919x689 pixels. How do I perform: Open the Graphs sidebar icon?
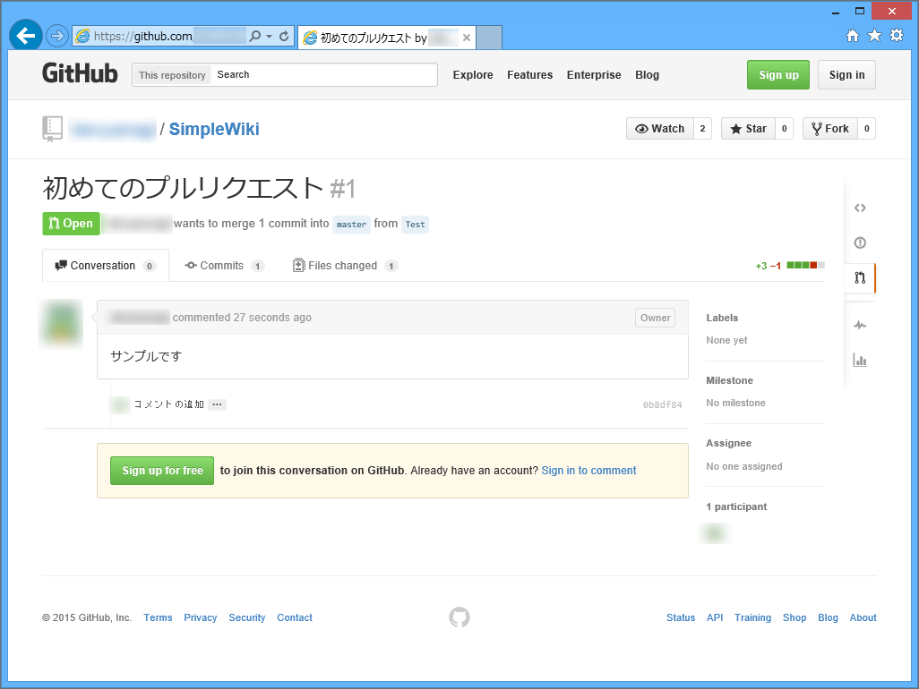(860, 360)
